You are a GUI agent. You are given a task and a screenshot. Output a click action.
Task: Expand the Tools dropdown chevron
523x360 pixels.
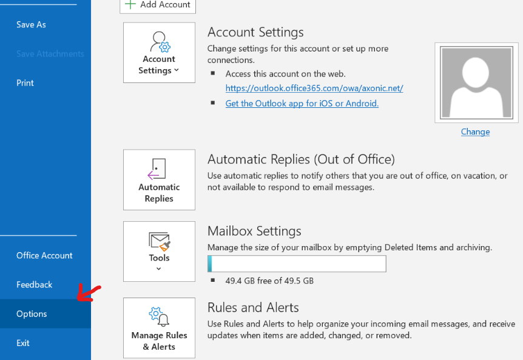point(159,269)
